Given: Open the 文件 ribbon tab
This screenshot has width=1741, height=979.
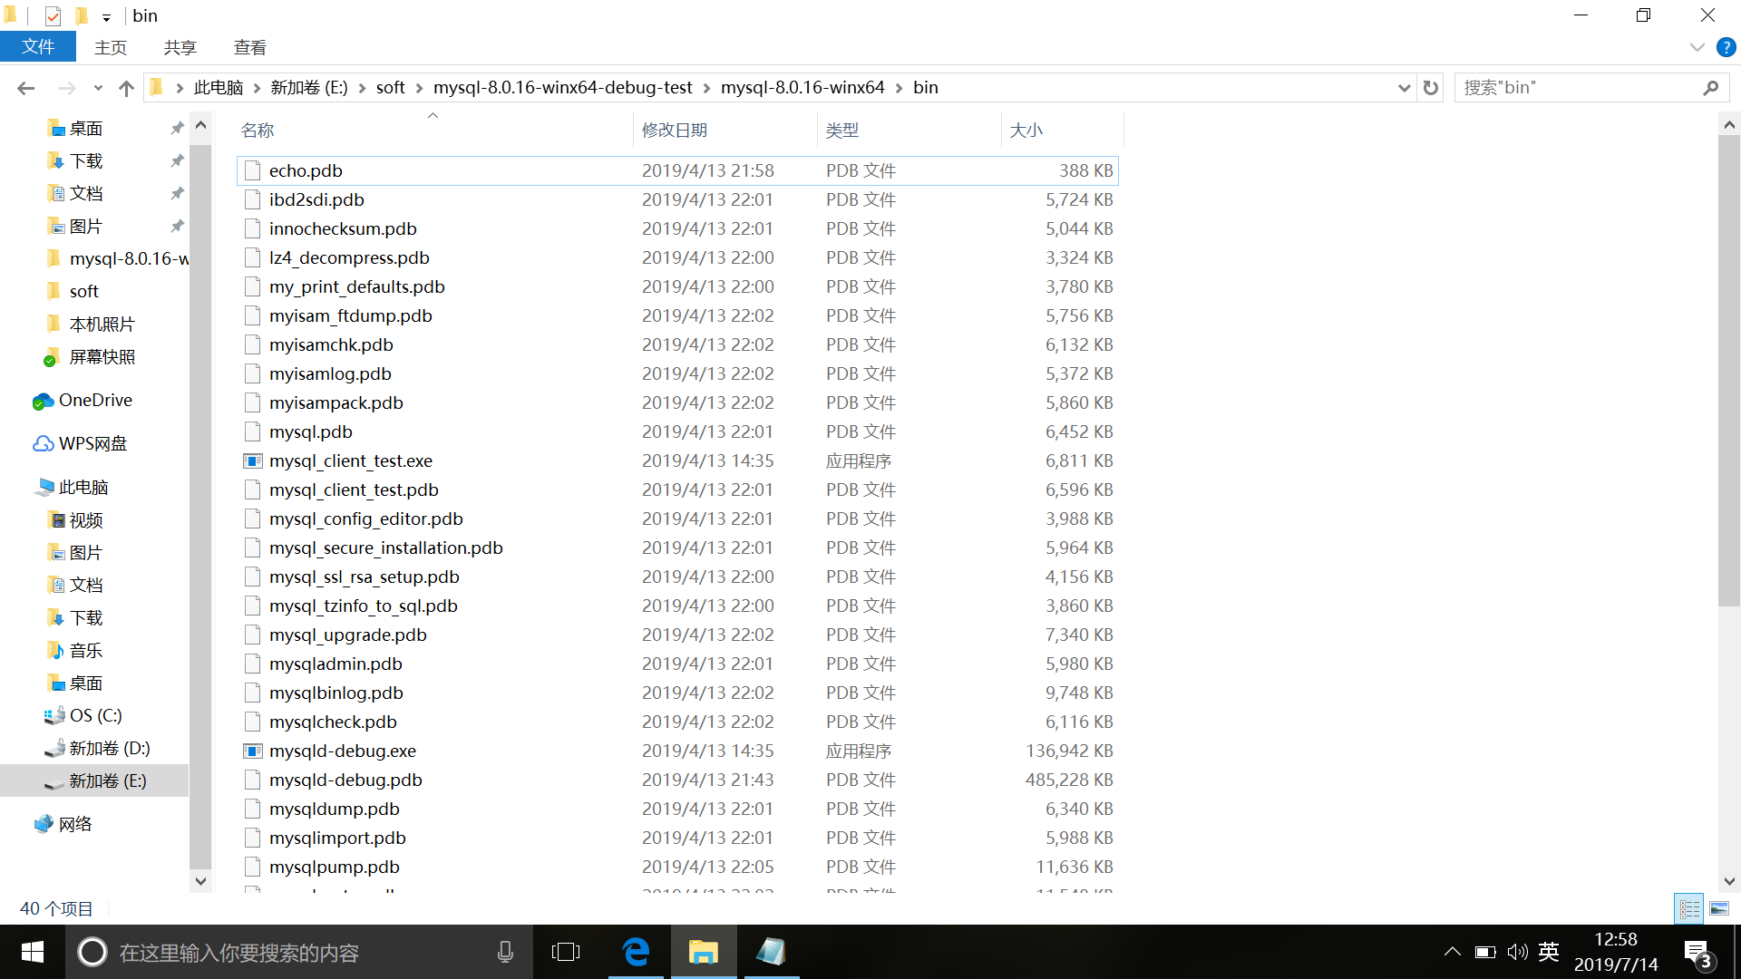Looking at the screenshot, I should click(38, 47).
